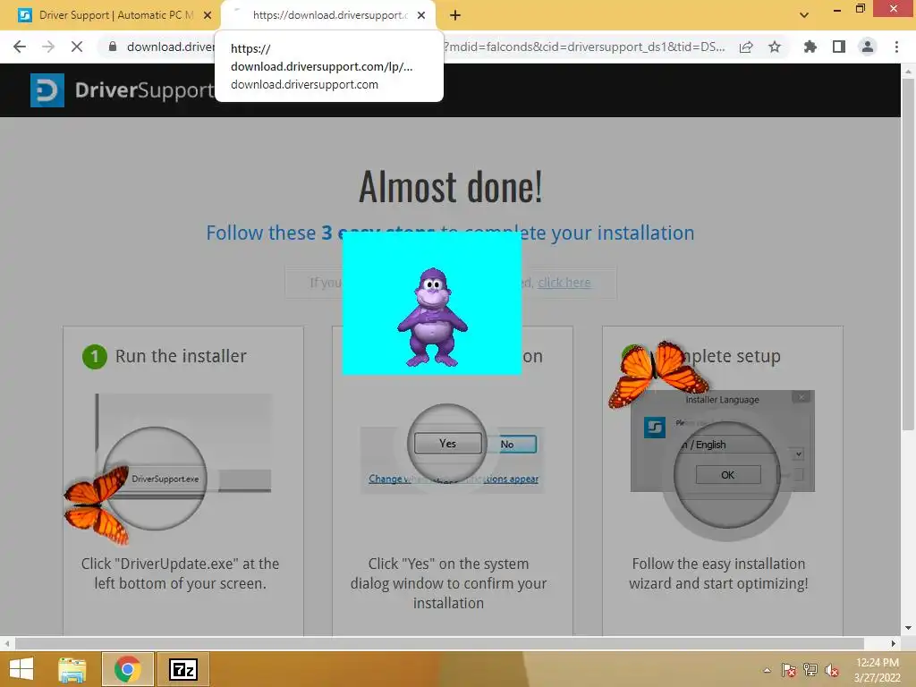Click the purple gorilla character

(432, 318)
